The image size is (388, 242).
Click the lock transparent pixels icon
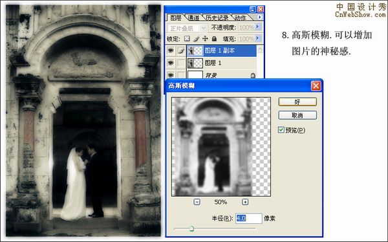(187, 39)
